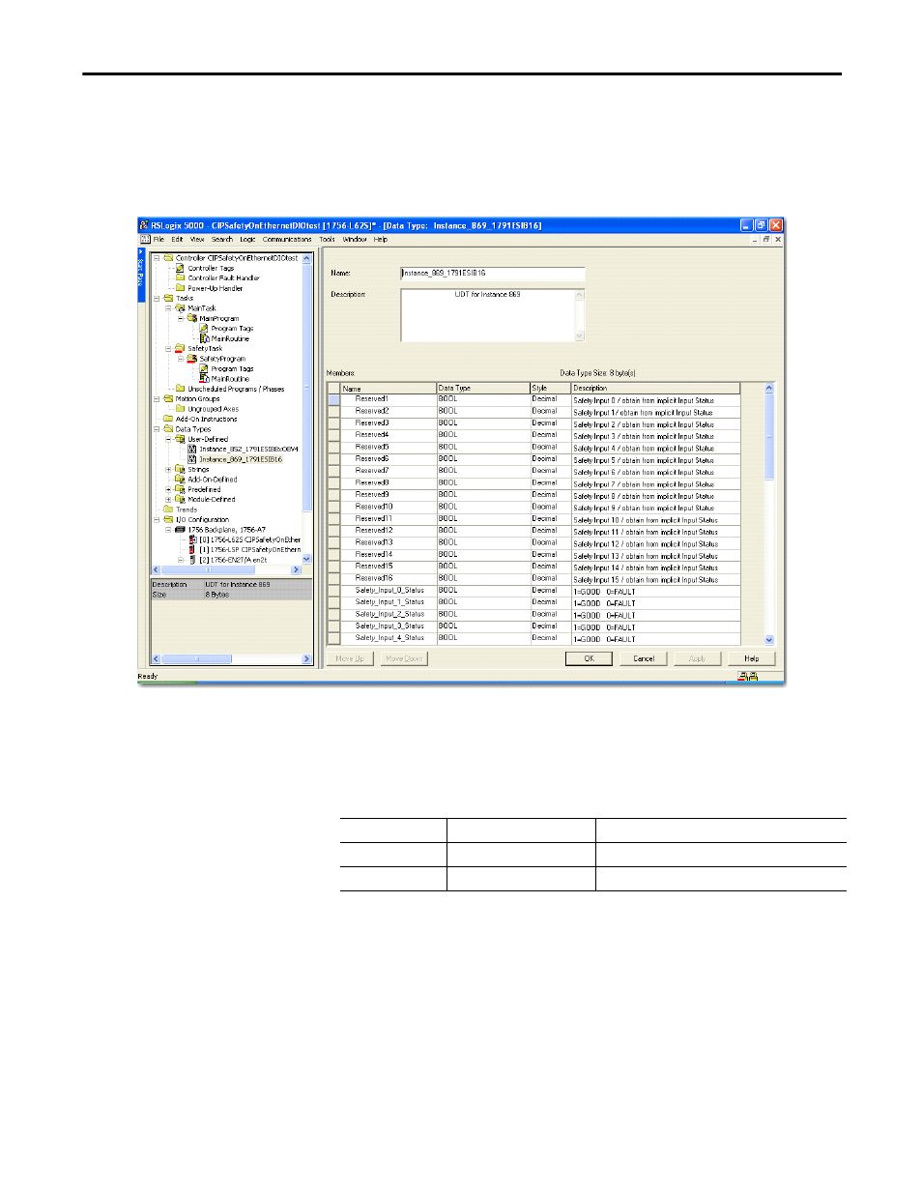This screenshot has width=922, height=1194.
Task: Open the Edit menu
Action: [x=177, y=239]
